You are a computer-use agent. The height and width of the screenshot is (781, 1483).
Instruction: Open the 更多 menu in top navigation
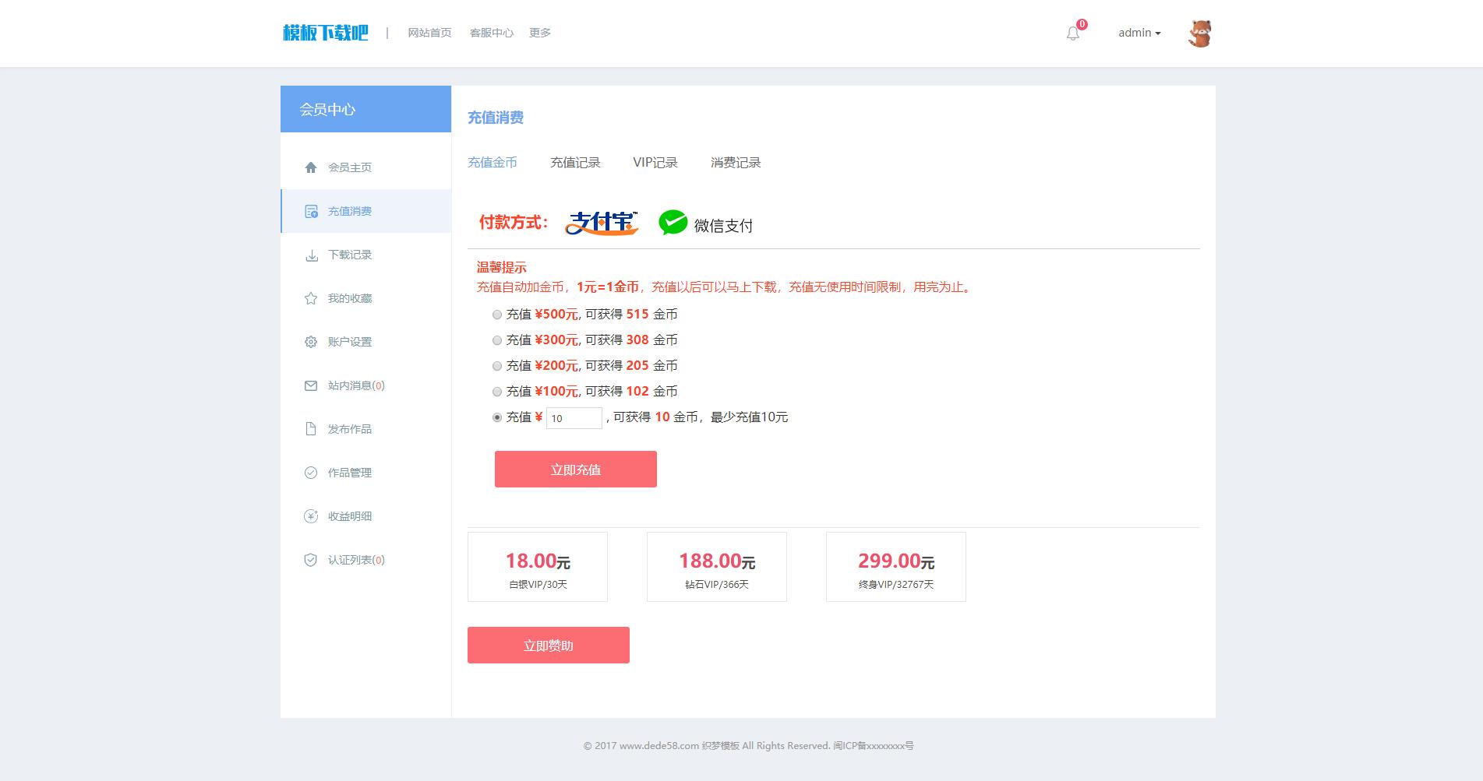tap(539, 33)
